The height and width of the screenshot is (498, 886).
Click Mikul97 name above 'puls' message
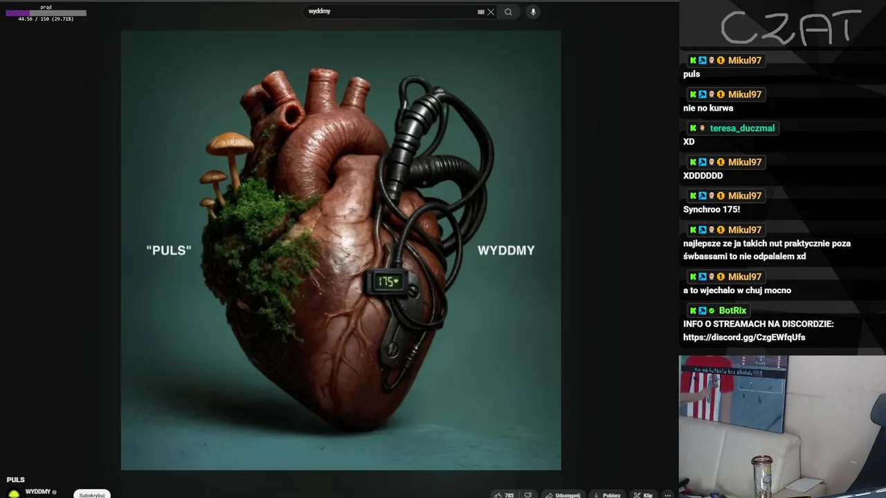745,60
